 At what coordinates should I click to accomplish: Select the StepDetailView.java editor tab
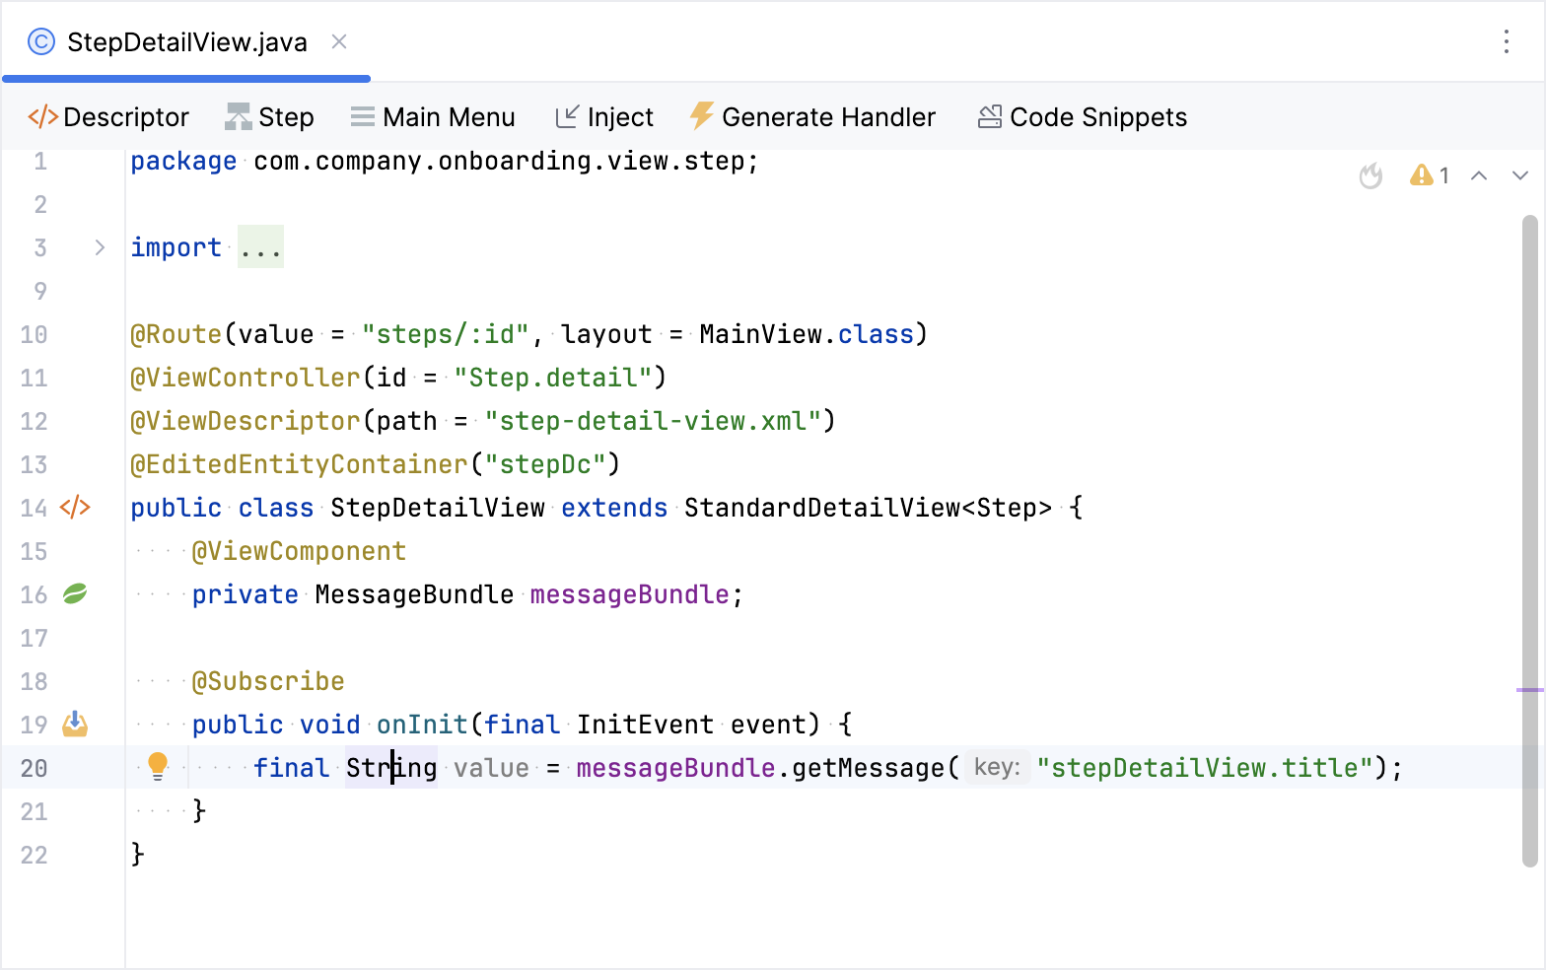pos(186,42)
